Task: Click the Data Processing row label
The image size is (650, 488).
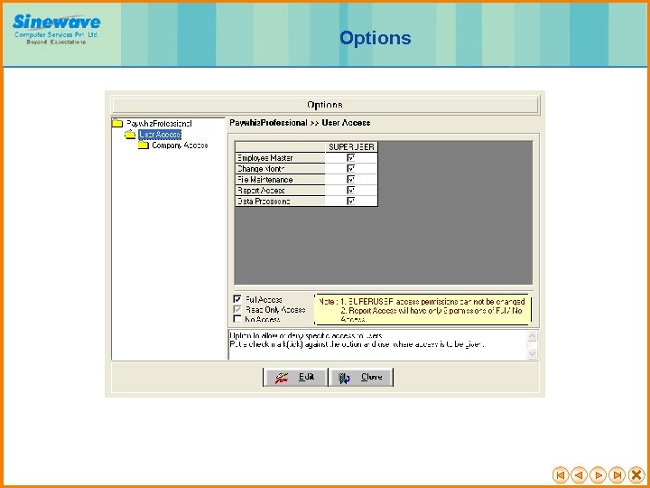Action: click(x=280, y=201)
